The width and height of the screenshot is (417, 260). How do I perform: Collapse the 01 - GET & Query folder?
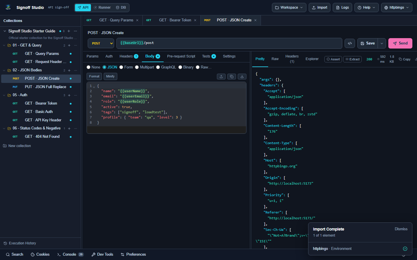4,45
